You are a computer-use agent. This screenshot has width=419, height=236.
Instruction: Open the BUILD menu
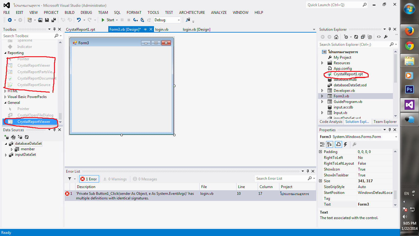(70, 13)
